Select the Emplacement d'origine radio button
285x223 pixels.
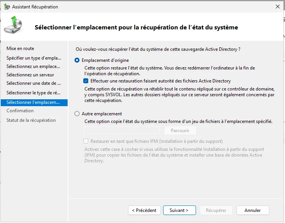pos(77,60)
